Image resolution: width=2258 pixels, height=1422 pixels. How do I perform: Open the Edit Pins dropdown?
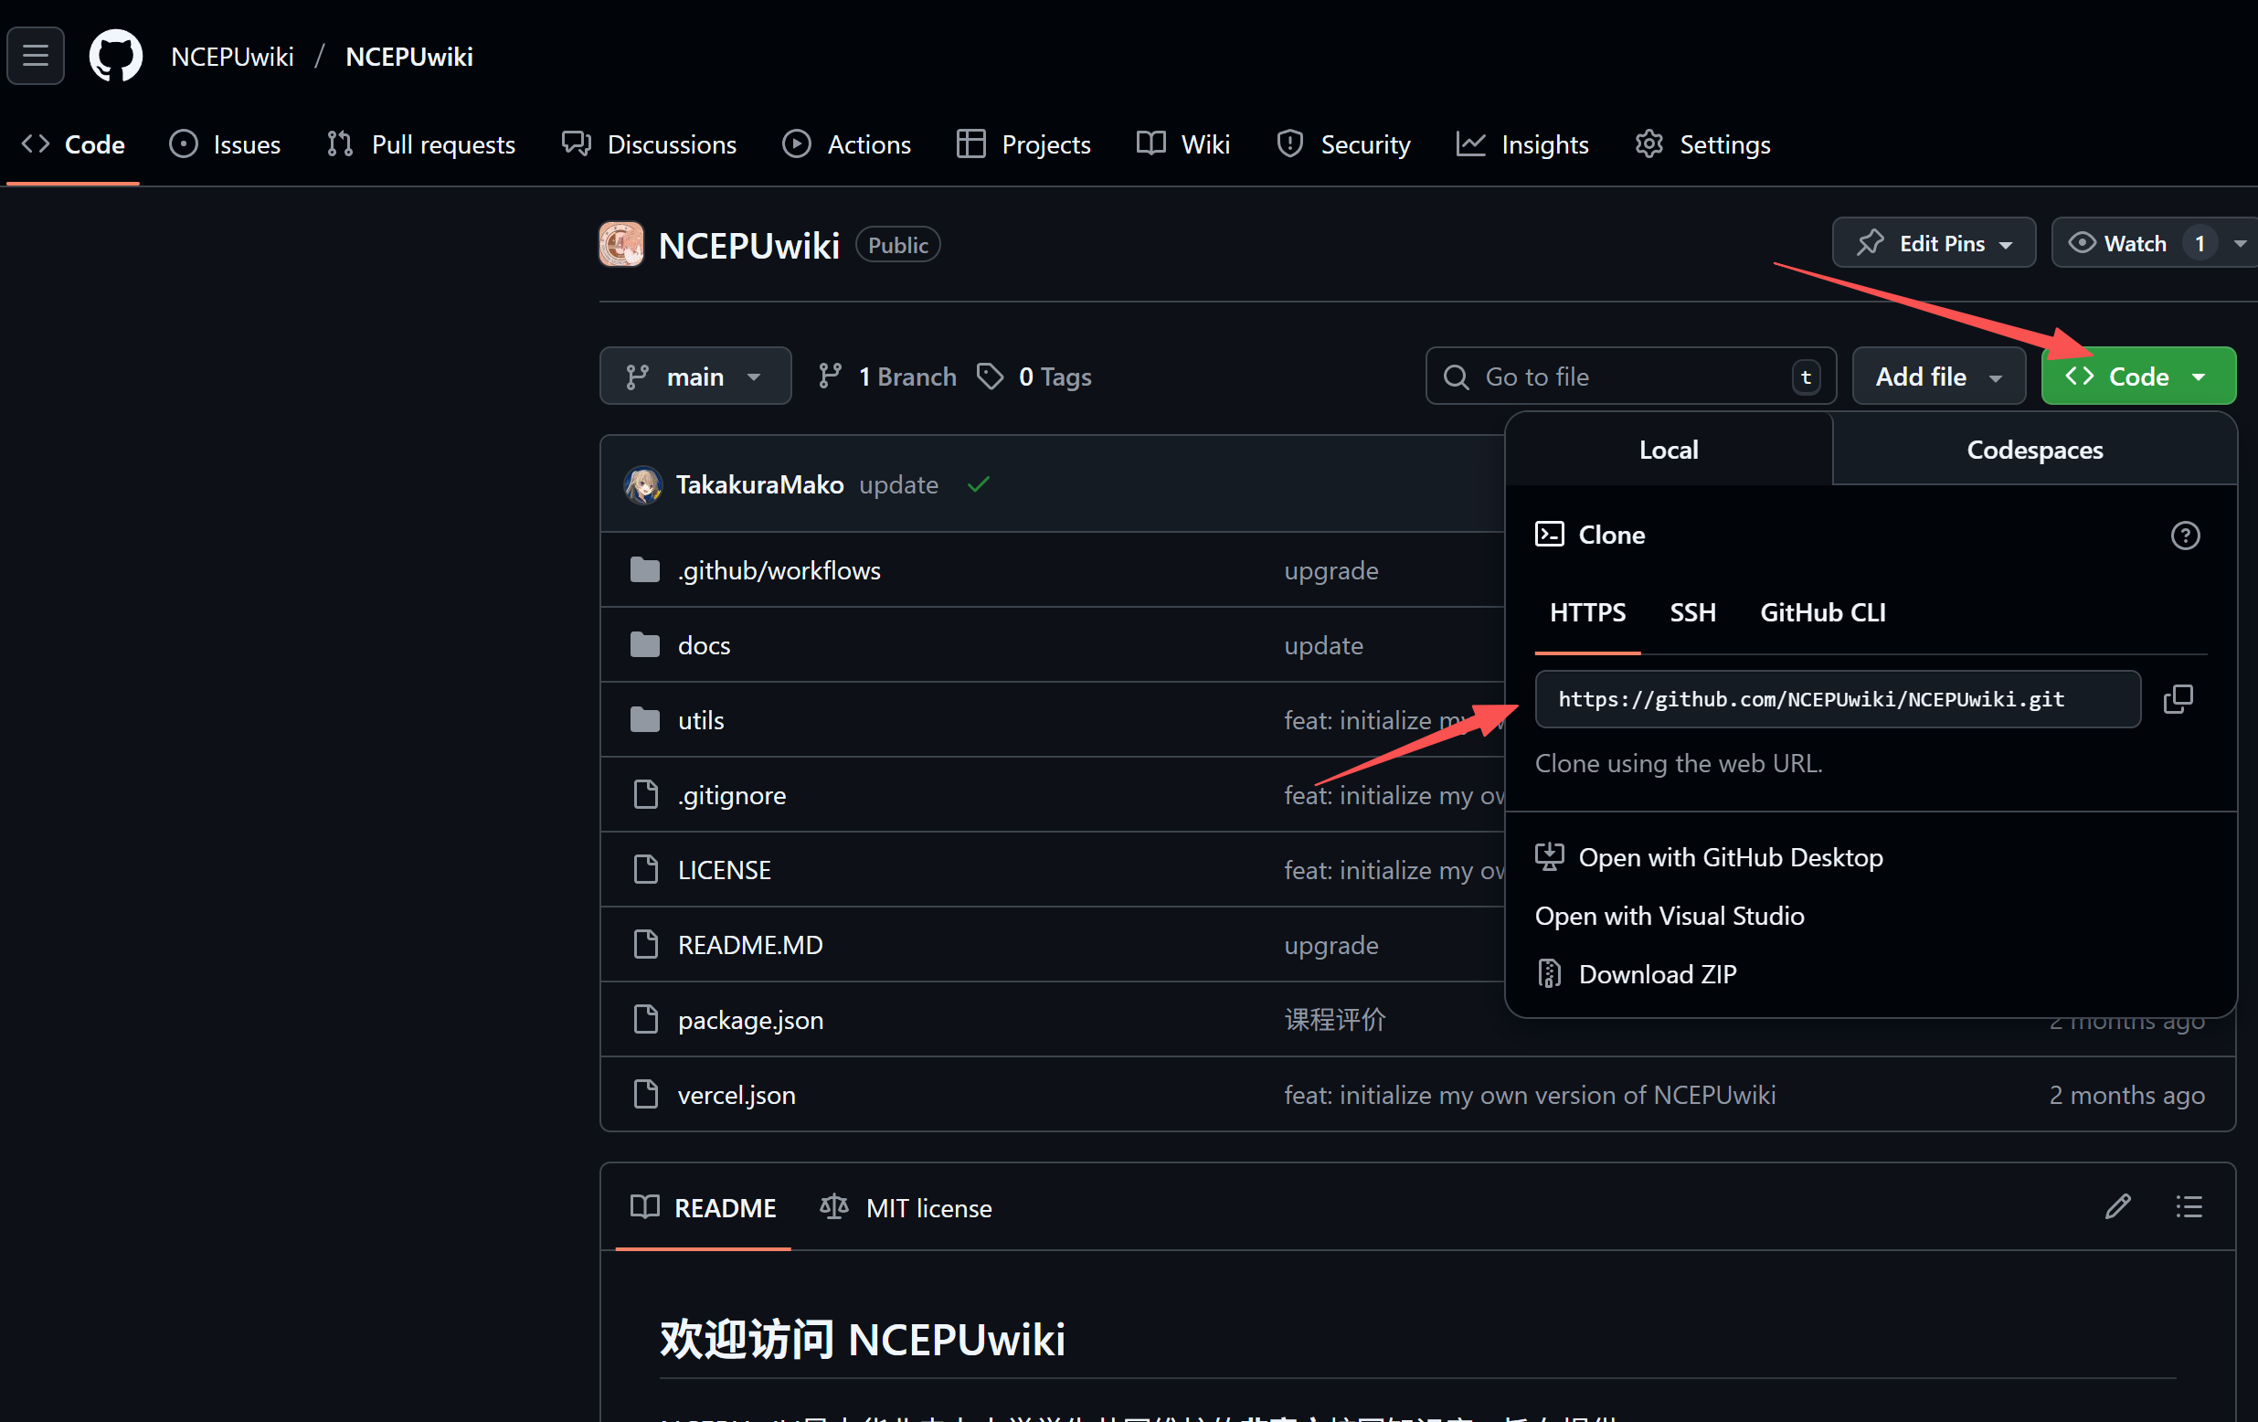pyautogui.click(x=1934, y=243)
